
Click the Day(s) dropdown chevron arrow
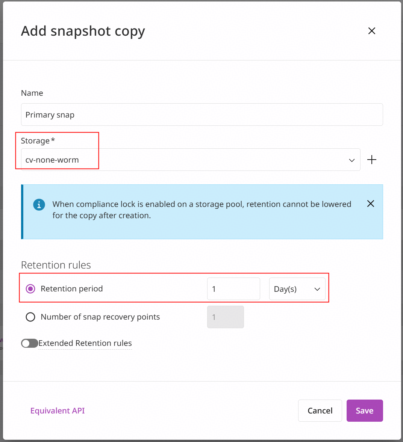(x=317, y=289)
